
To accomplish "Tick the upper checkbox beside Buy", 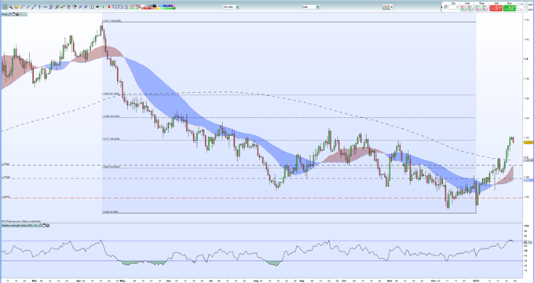I will click(519, 5).
